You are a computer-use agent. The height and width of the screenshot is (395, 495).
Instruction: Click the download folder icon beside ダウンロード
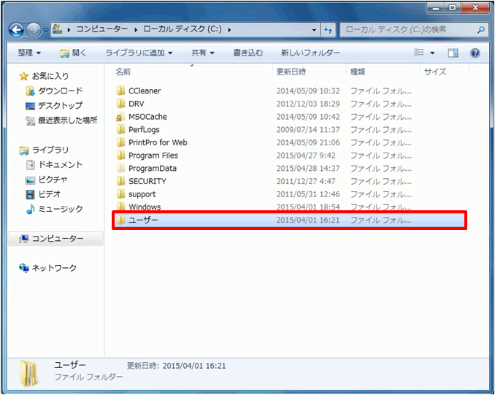click(x=30, y=91)
